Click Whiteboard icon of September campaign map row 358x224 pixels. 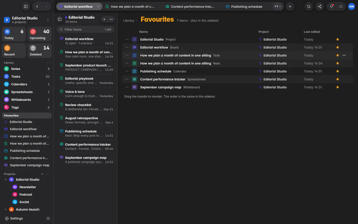click(135, 87)
